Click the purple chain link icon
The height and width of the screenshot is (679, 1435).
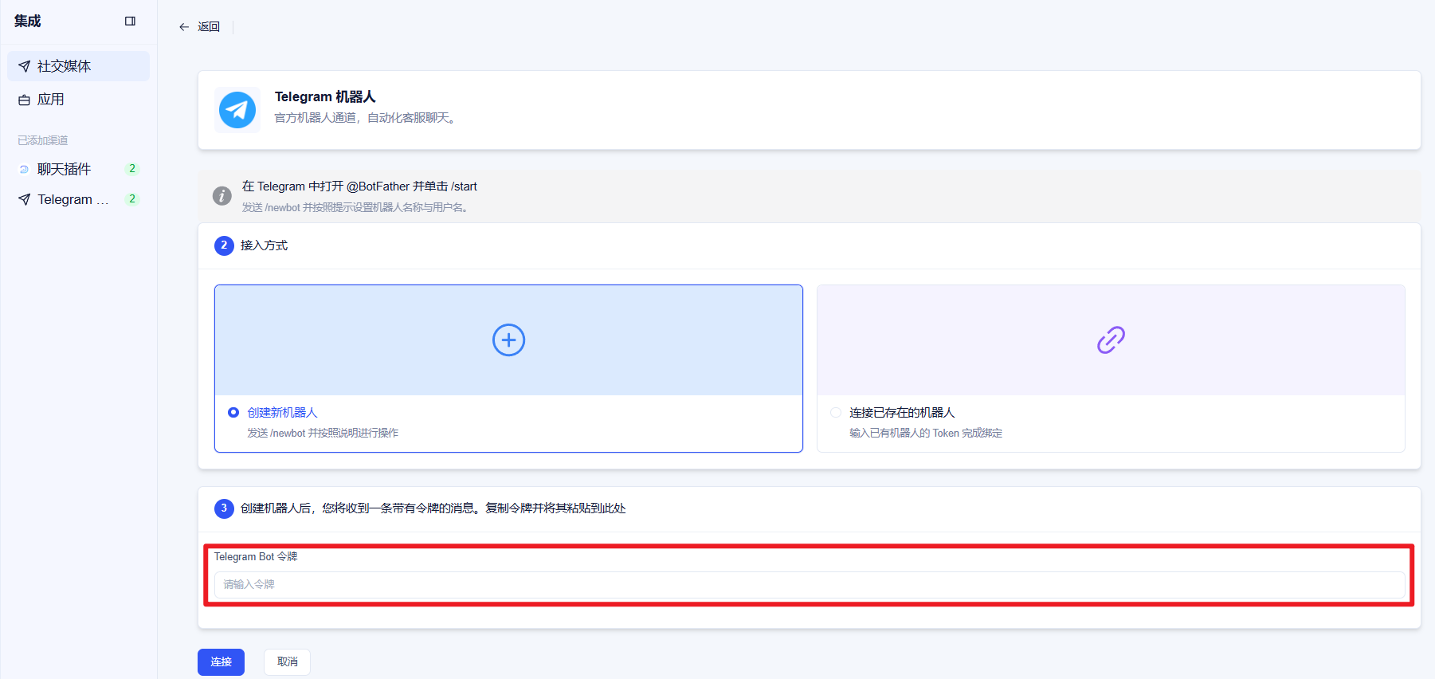[x=1111, y=340]
